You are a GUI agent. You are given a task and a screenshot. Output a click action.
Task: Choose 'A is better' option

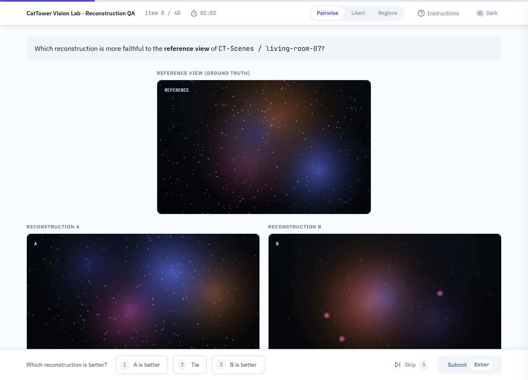[x=141, y=365]
